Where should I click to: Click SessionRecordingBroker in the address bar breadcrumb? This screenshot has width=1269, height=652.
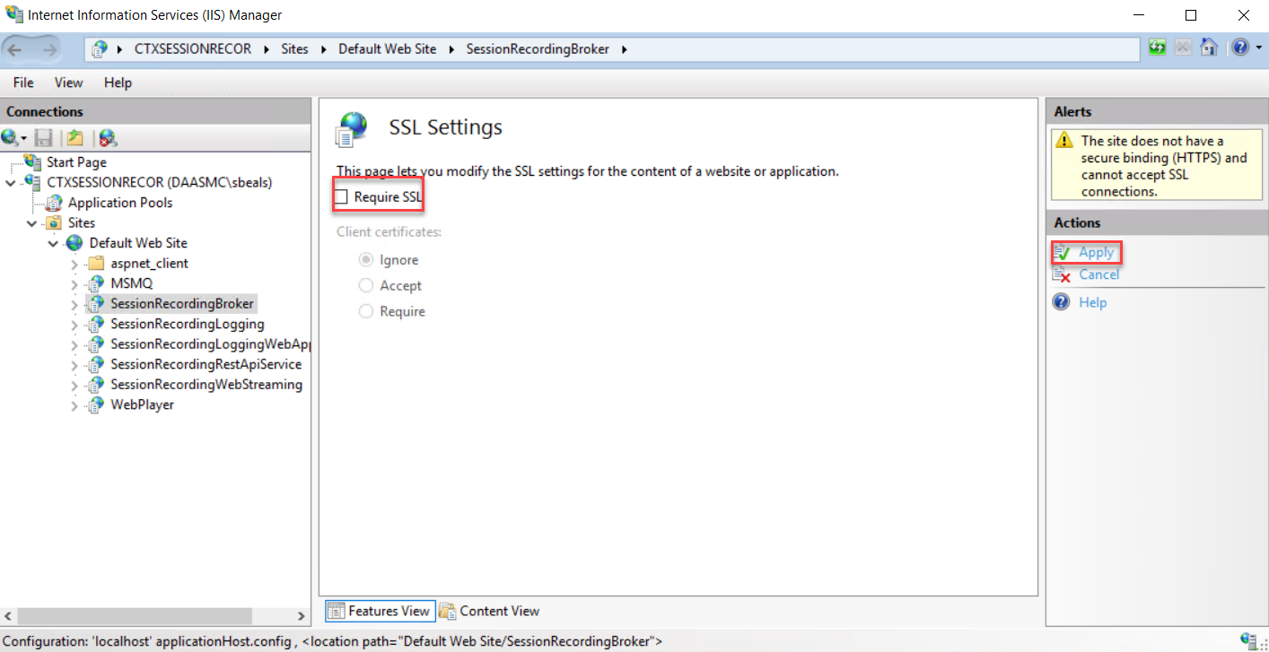click(538, 49)
